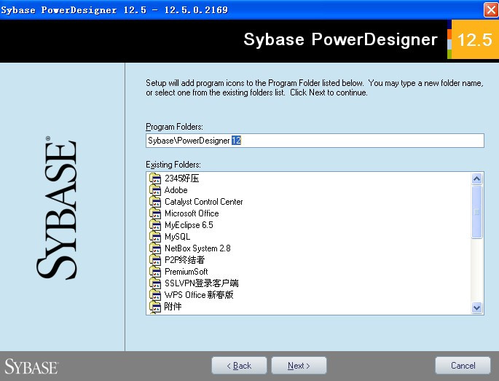
Task: Click the Catalyst Control Center folder icon
Action: tap(155, 202)
